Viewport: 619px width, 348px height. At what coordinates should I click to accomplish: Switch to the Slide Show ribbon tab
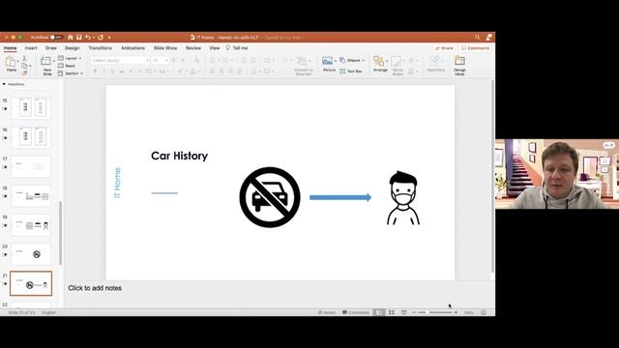tap(165, 47)
